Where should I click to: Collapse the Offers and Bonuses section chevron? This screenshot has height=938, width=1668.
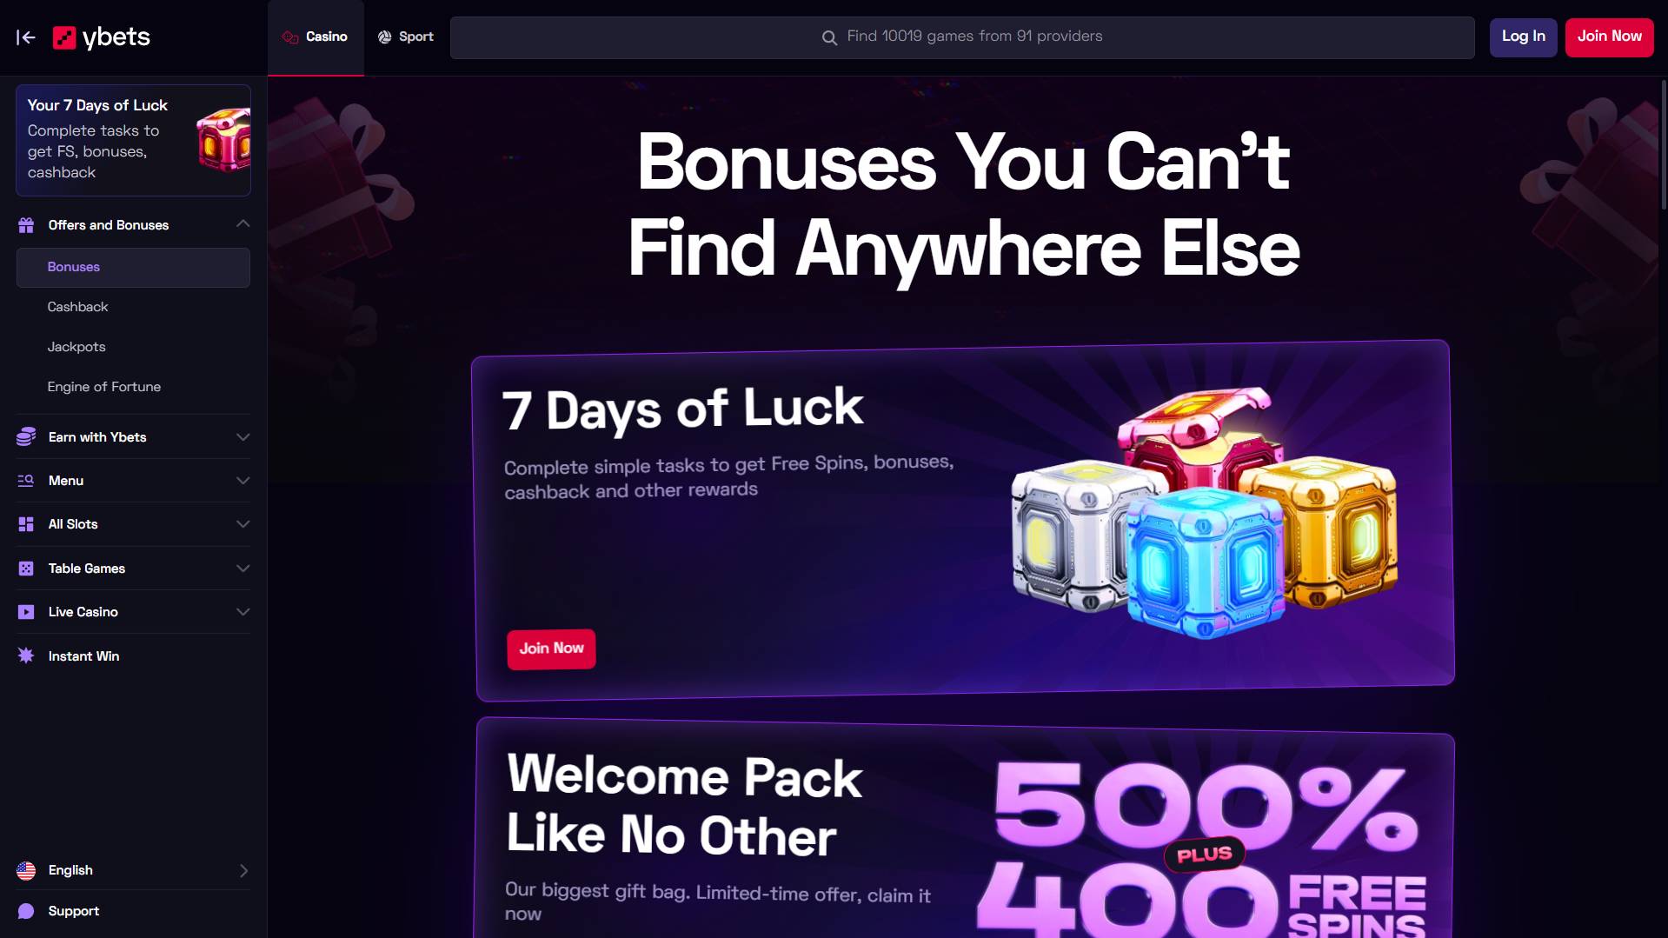click(243, 224)
